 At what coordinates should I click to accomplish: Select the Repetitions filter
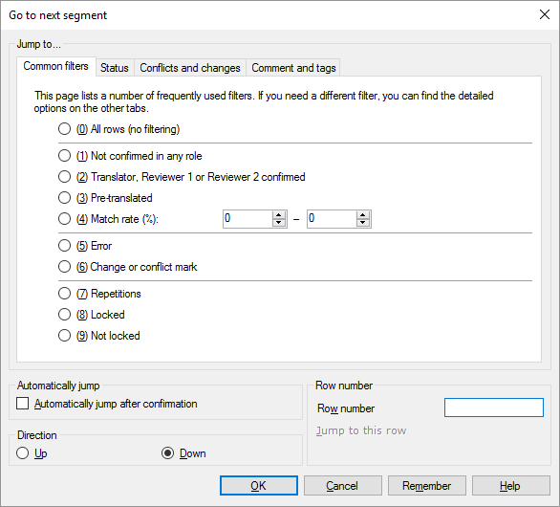64,294
